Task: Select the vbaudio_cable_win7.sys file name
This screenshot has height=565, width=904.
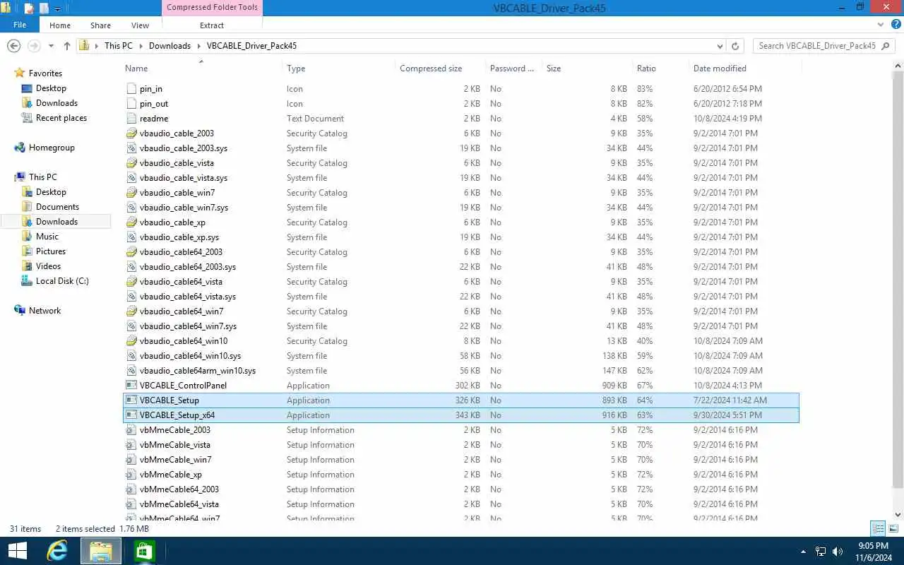Action: [x=184, y=208]
